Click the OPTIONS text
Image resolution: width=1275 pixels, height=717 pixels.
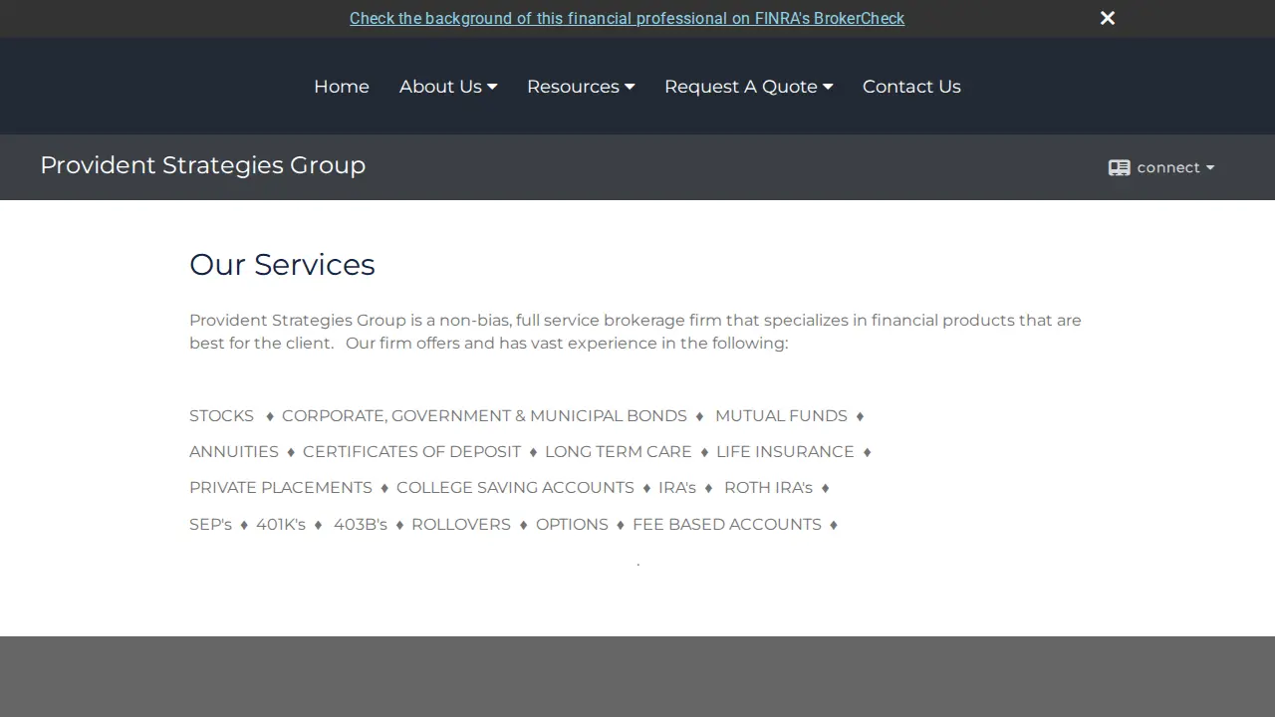(572, 524)
